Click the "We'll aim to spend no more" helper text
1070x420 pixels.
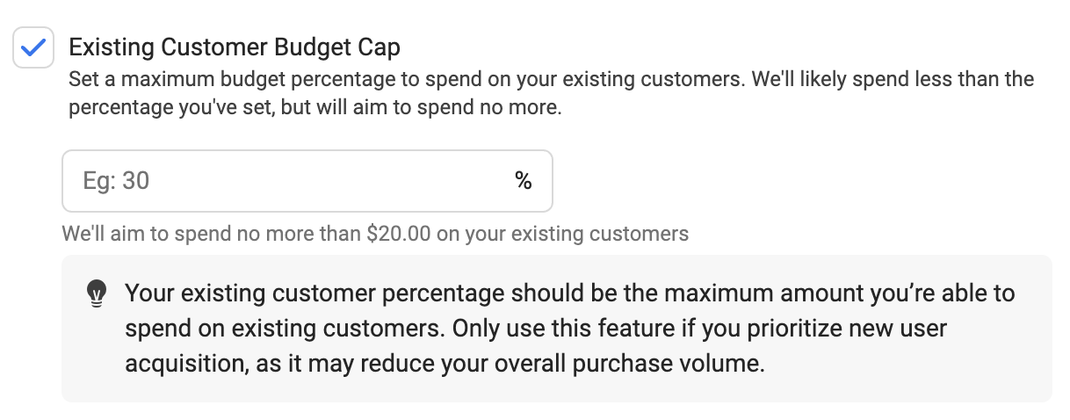[375, 234]
